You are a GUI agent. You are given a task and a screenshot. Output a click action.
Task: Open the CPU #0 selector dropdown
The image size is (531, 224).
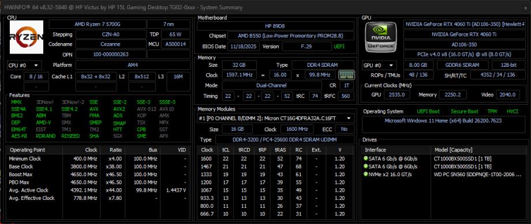[x=24, y=65]
